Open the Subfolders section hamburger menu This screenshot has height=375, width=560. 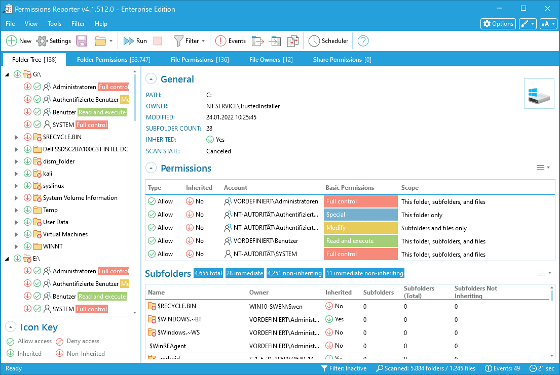545,273
